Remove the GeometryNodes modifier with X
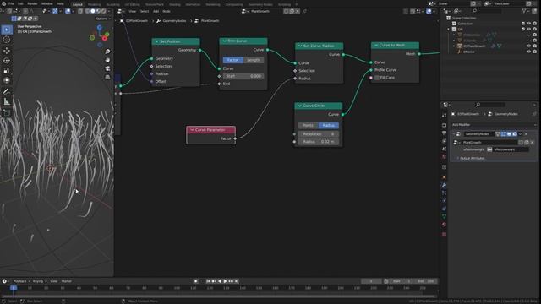This screenshot has height=304, width=541. (x=526, y=133)
